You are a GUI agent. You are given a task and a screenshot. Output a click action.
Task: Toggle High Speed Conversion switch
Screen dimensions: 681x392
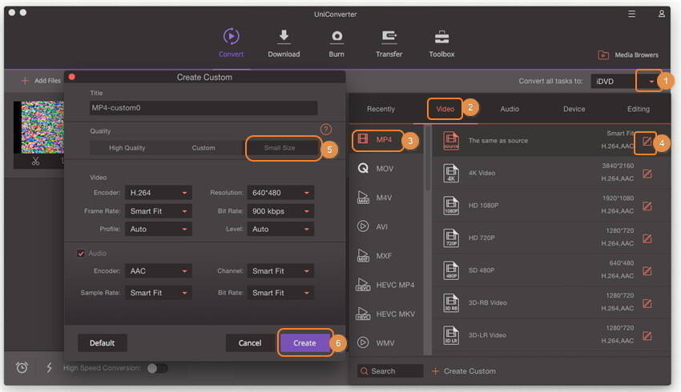click(157, 368)
